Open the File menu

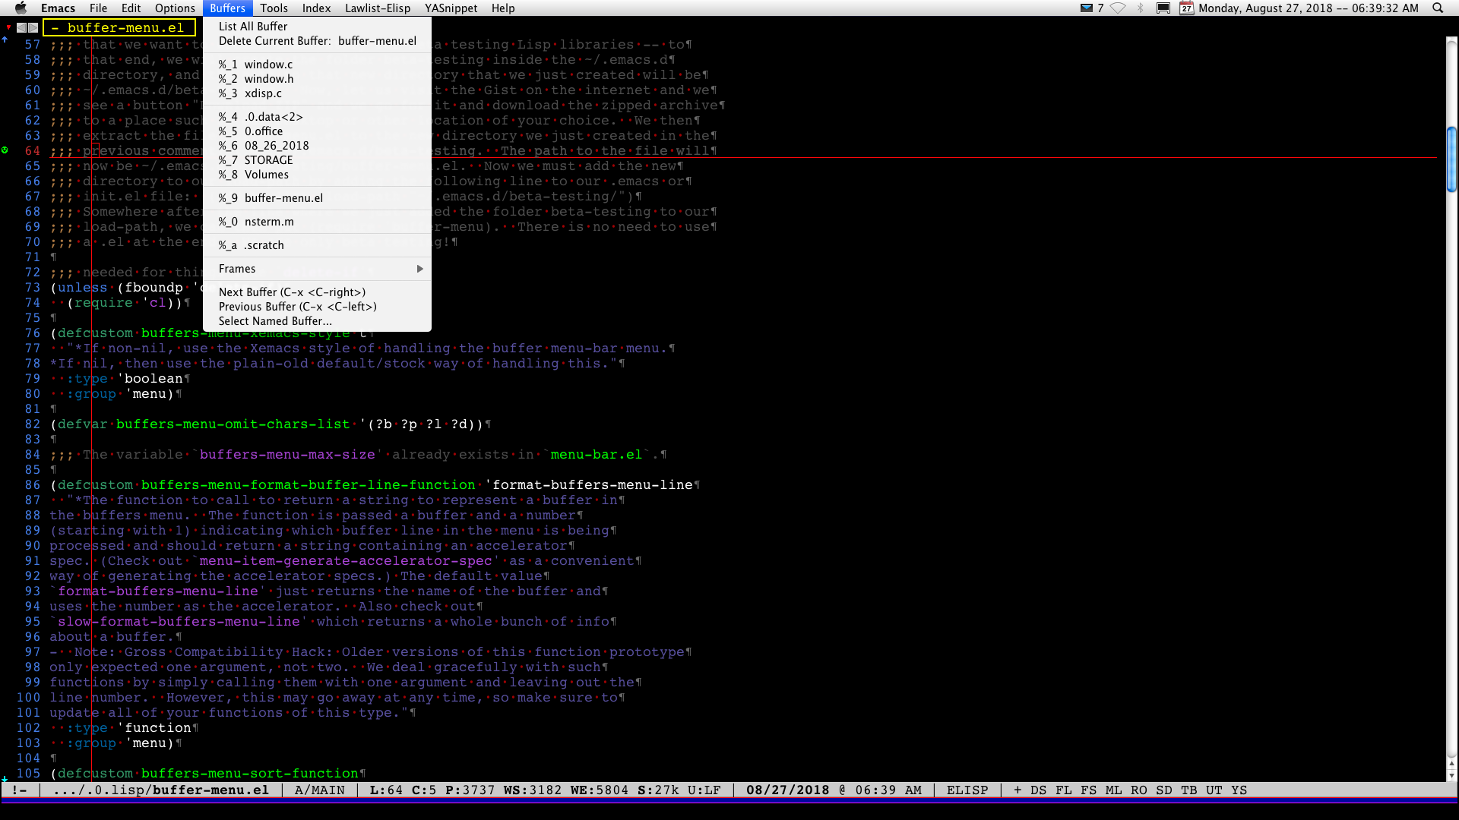98,8
